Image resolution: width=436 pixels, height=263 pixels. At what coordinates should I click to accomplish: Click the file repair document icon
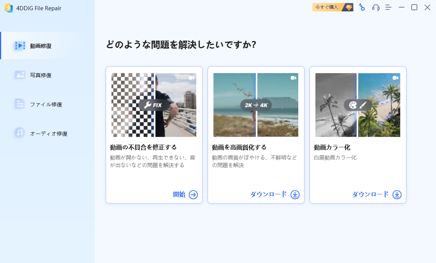[20, 104]
